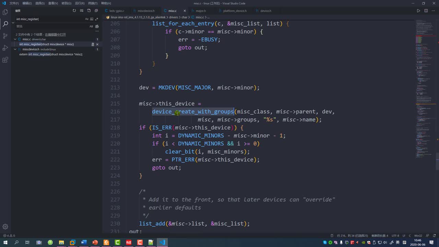Screen dimensions: 439x247
Task: Clear the search results
Action: click(x=82, y=11)
